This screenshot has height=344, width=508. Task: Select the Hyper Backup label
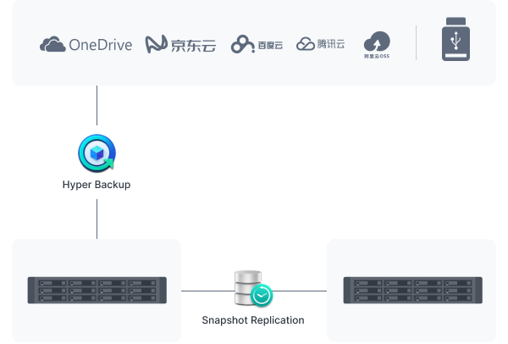pos(97,185)
